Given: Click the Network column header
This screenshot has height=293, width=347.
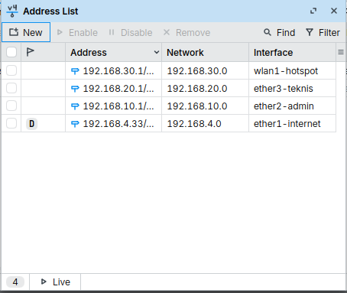Looking at the screenshot, I should click(x=205, y=52).
